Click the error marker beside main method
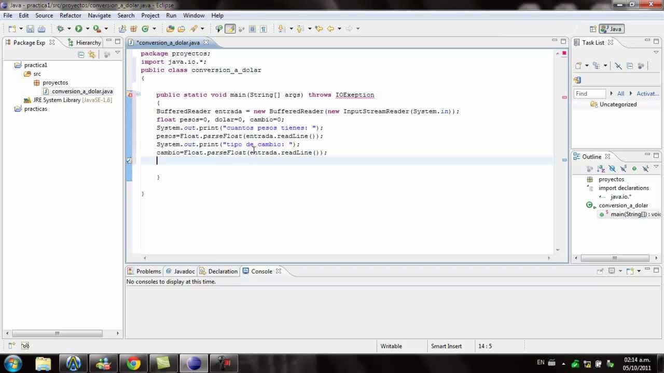The height and width of the screenshot is (373, 664). (x=130, y=95)
